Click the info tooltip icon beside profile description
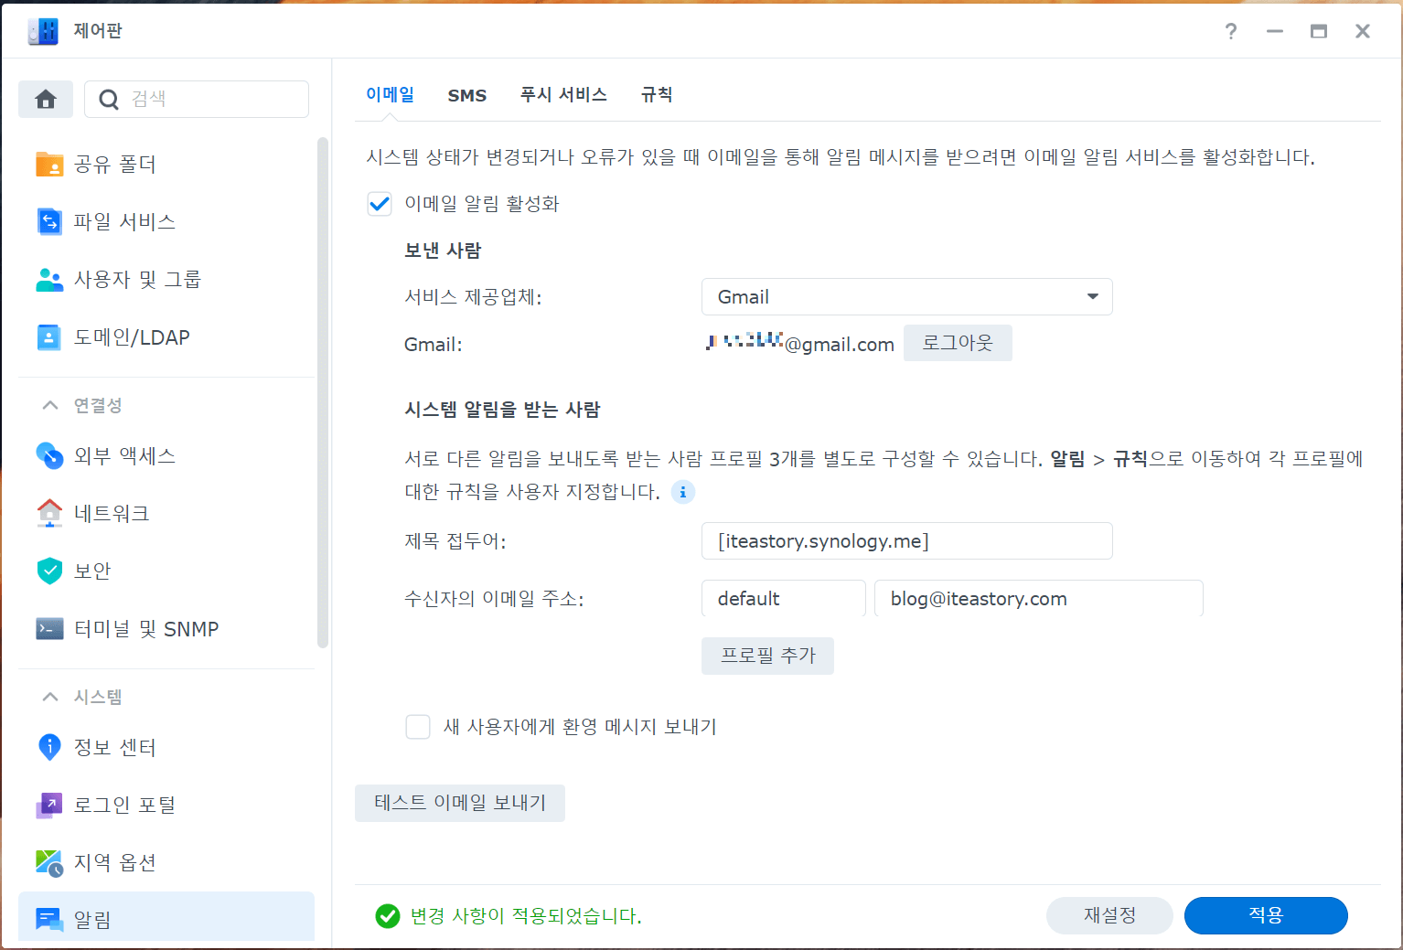This screenshot has width=1403, height=950. click(683, 492)
